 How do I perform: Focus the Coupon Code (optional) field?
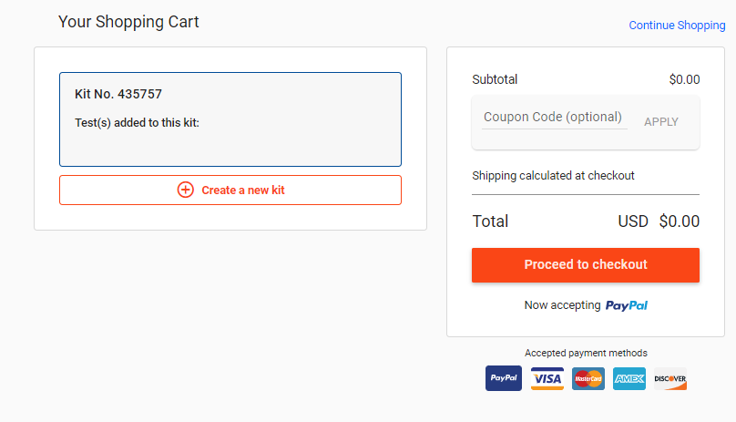click(555, 117)
